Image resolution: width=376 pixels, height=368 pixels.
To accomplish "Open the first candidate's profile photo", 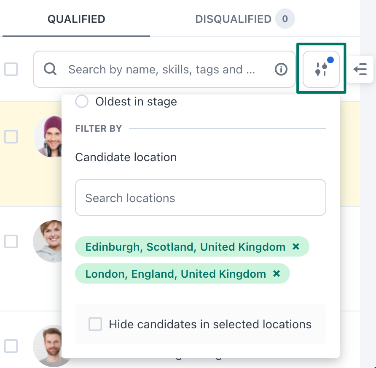I will pos(52,137).
